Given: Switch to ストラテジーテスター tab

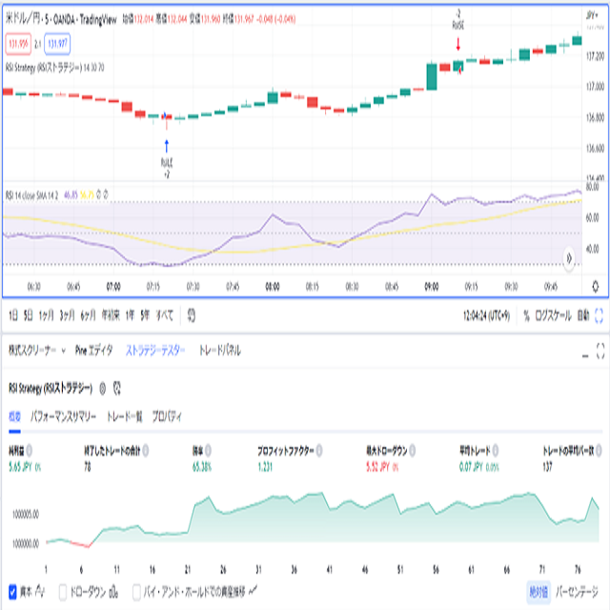Looking at the screenshot, I should pos(154,351).
